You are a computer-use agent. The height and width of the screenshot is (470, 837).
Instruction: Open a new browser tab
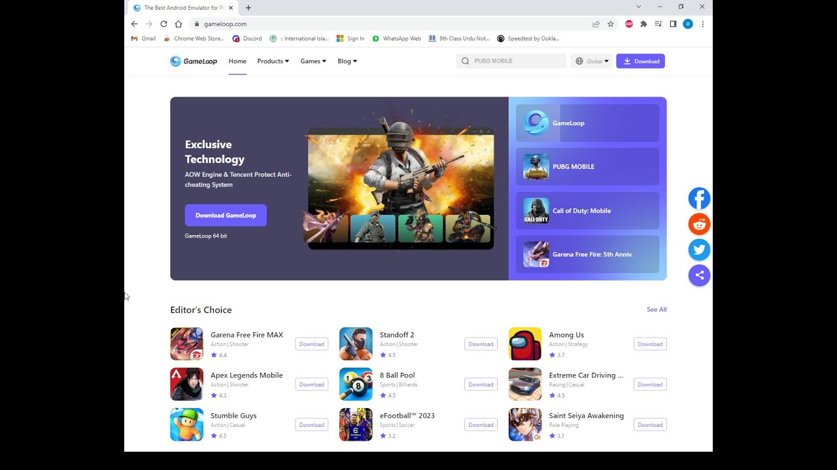coord(248,8)
